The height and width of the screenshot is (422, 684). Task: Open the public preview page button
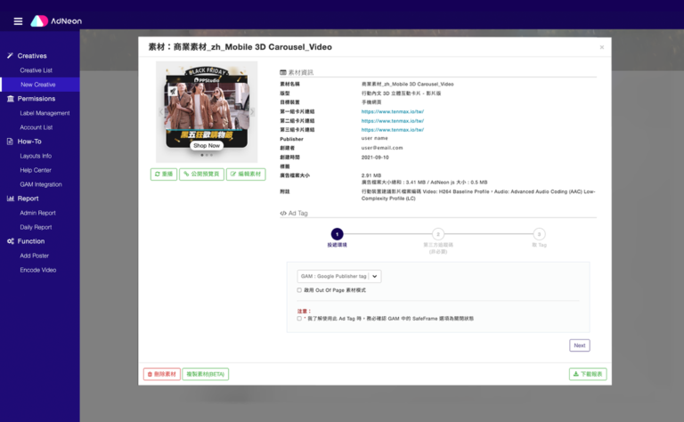click(x=201, y=174)
